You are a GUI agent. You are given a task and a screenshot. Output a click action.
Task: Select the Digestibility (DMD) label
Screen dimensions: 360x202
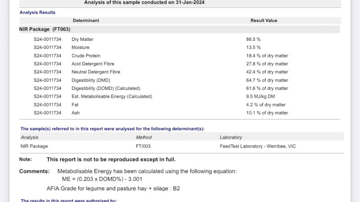90,80
